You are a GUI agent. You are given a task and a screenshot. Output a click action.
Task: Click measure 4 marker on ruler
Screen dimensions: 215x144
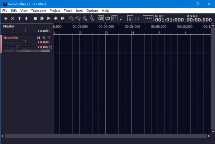click(x=133, y=33)
